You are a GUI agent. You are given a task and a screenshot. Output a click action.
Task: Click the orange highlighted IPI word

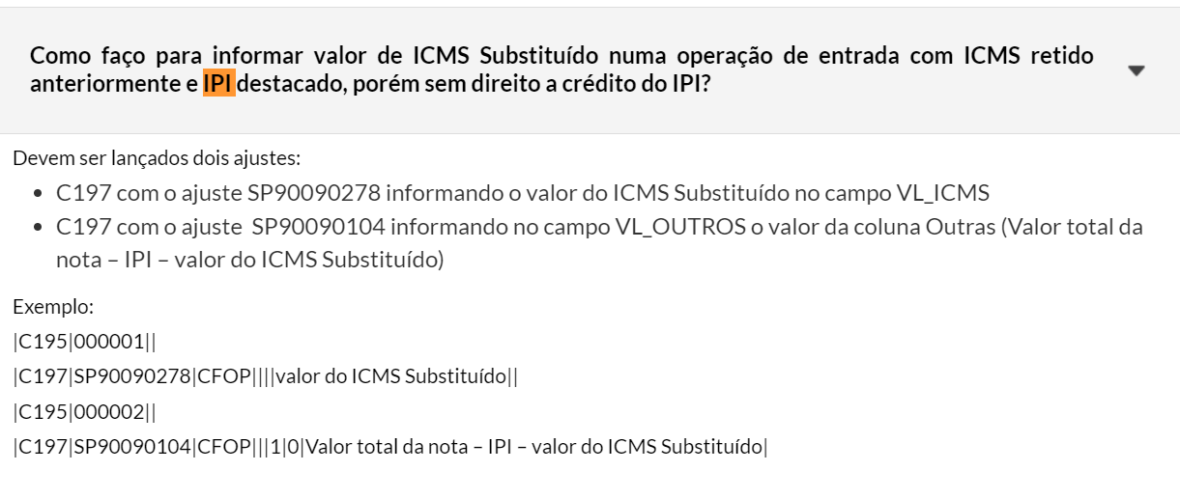(x=218, y=83)
